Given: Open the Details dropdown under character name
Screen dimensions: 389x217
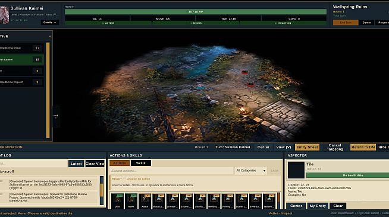Looking at the screenshot, I should (x=50, y=23).
